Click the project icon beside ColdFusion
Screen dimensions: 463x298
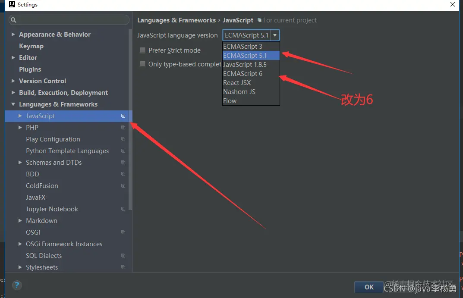tap(123, 186)
